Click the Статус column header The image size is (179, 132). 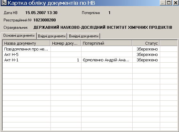point(146,43)
